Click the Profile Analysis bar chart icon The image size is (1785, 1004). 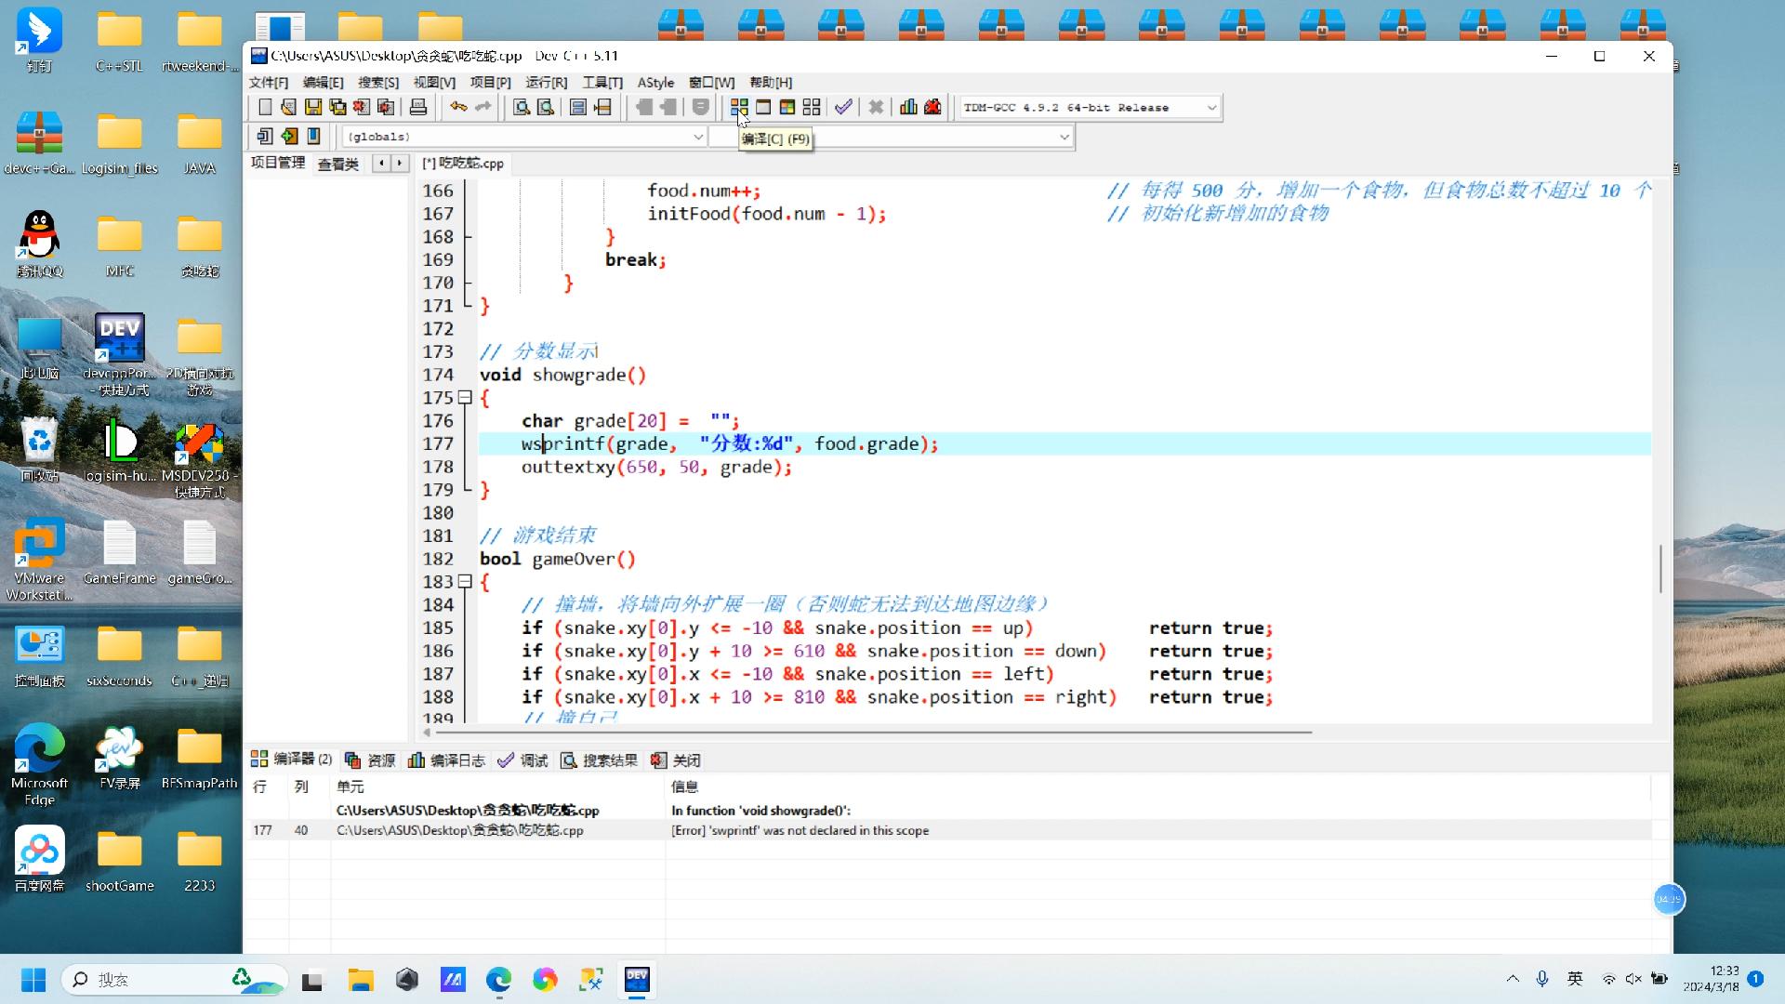[908, 108]
